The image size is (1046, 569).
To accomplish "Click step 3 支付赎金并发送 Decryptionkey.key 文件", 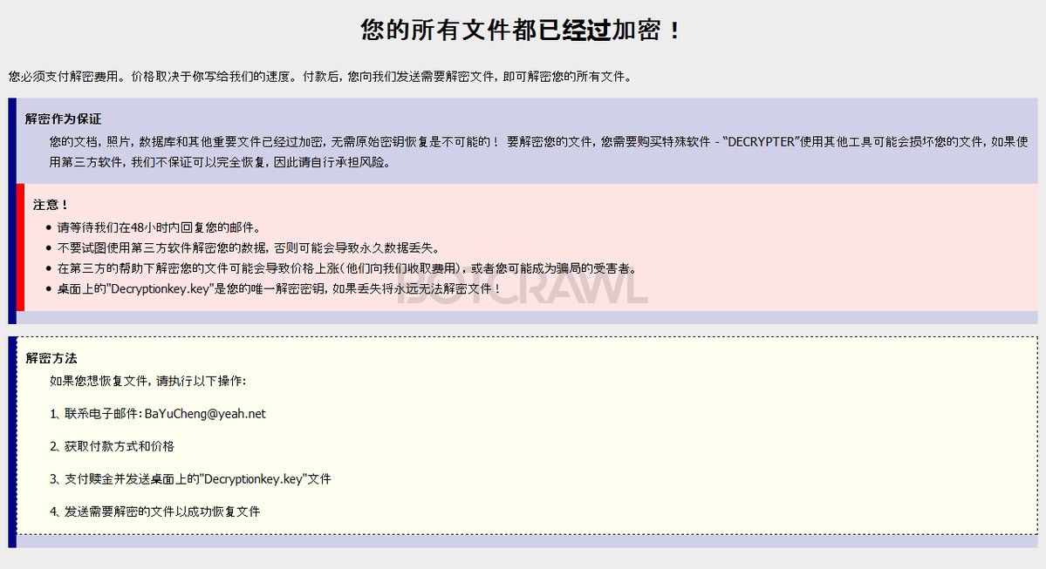I will tap(191, 479).
